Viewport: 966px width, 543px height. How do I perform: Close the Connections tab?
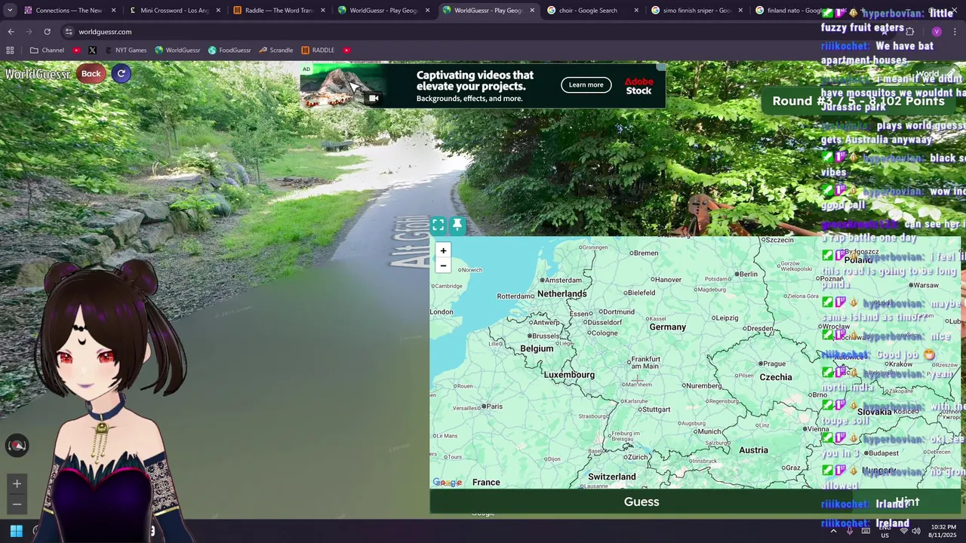114,11
